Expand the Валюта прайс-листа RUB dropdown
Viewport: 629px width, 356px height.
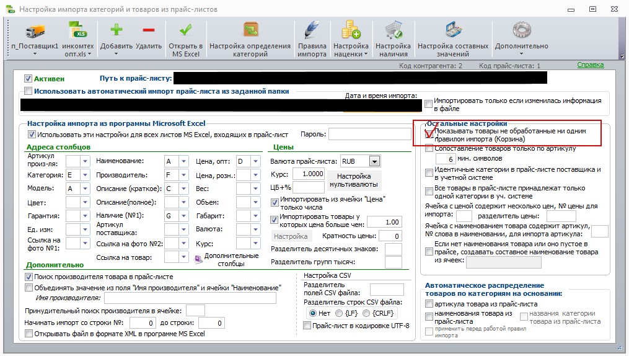tap(374, 161)
